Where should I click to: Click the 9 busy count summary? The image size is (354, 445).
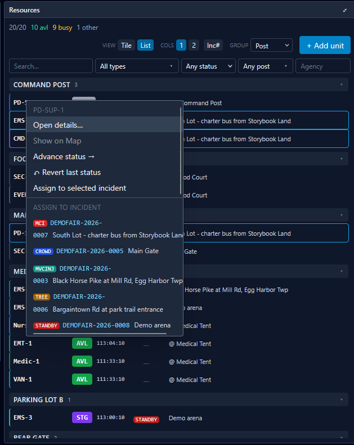click(62, 28)
